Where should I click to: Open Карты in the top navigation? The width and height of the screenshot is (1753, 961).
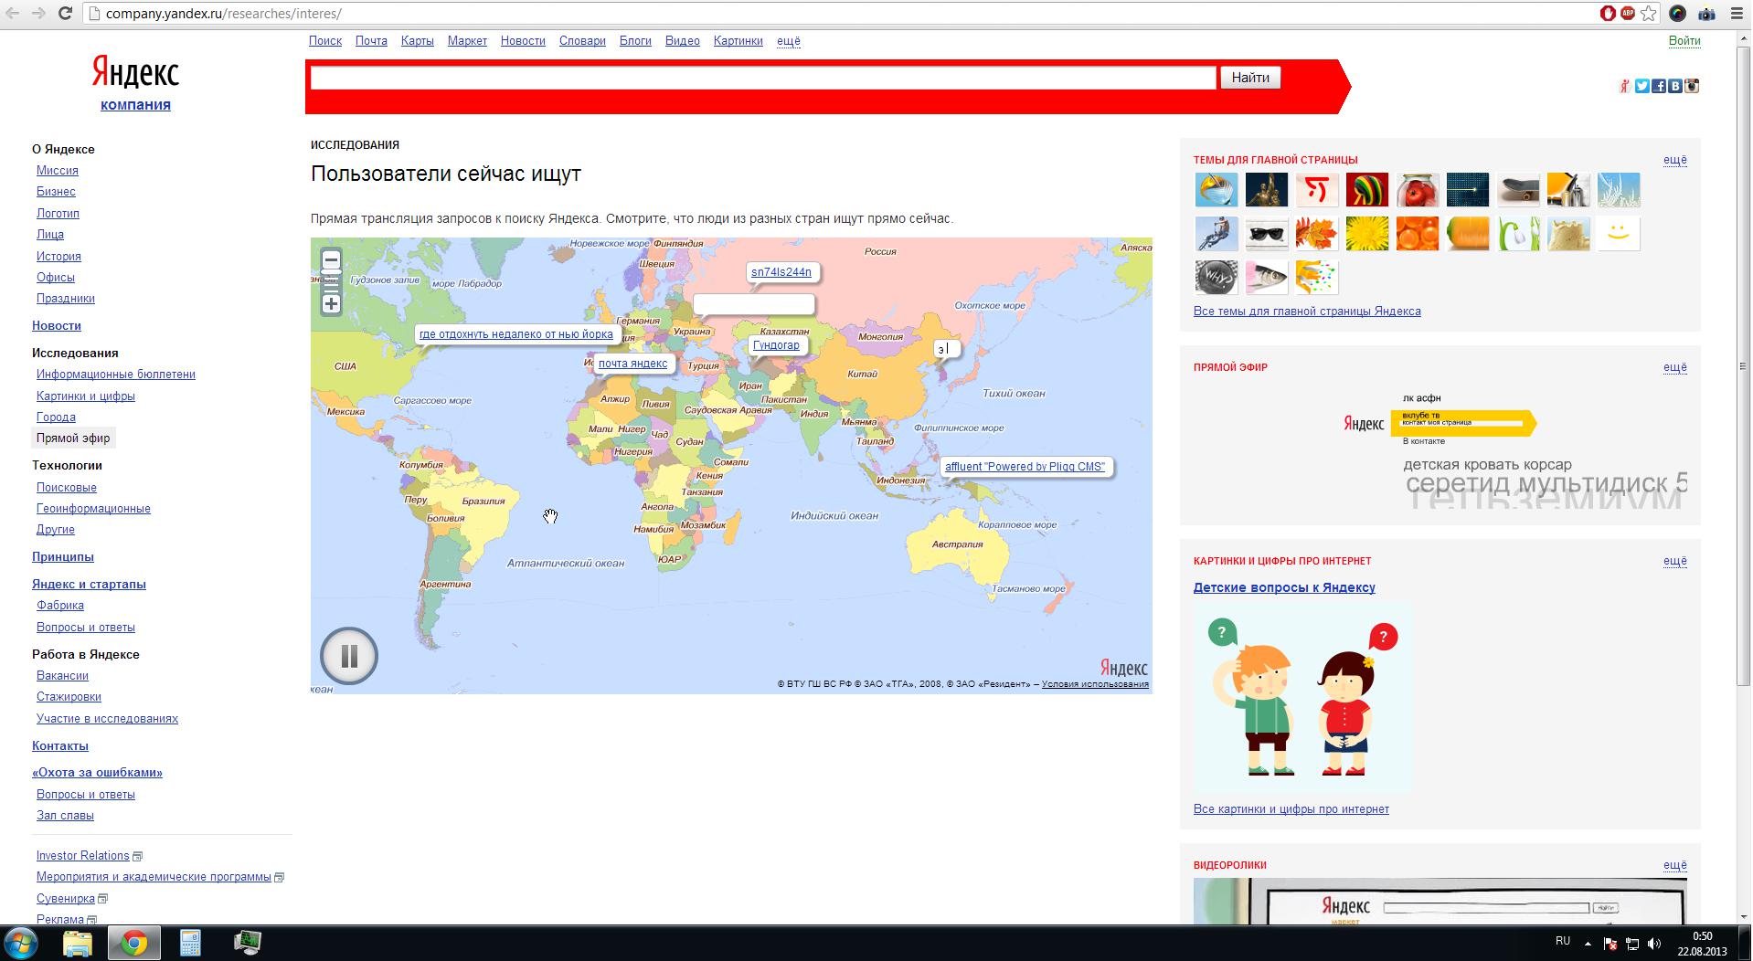pos(418,41)
